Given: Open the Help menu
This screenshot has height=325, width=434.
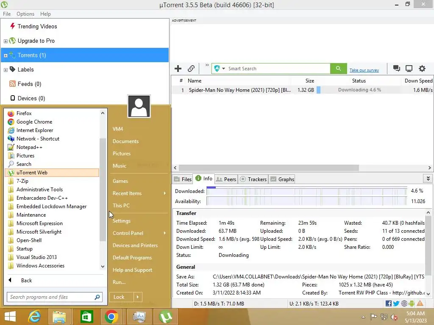Looking at the screenshot, I should point(45,14).
